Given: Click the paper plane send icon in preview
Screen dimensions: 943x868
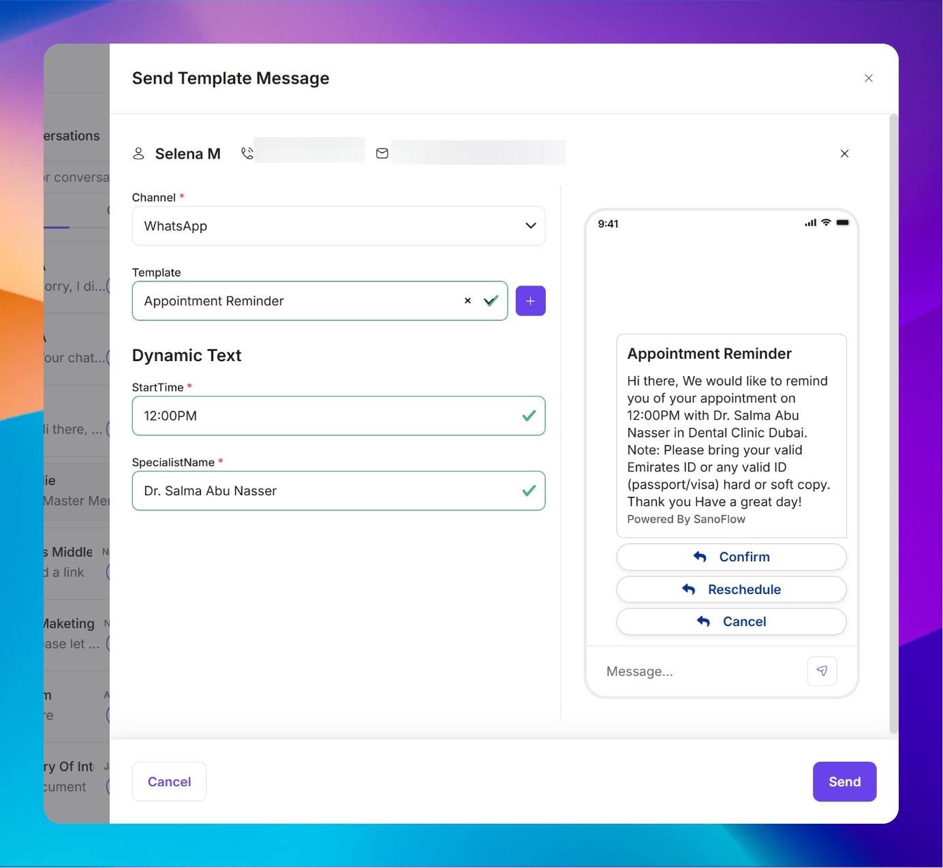Looking at the screenshot, I should (822, 671).
